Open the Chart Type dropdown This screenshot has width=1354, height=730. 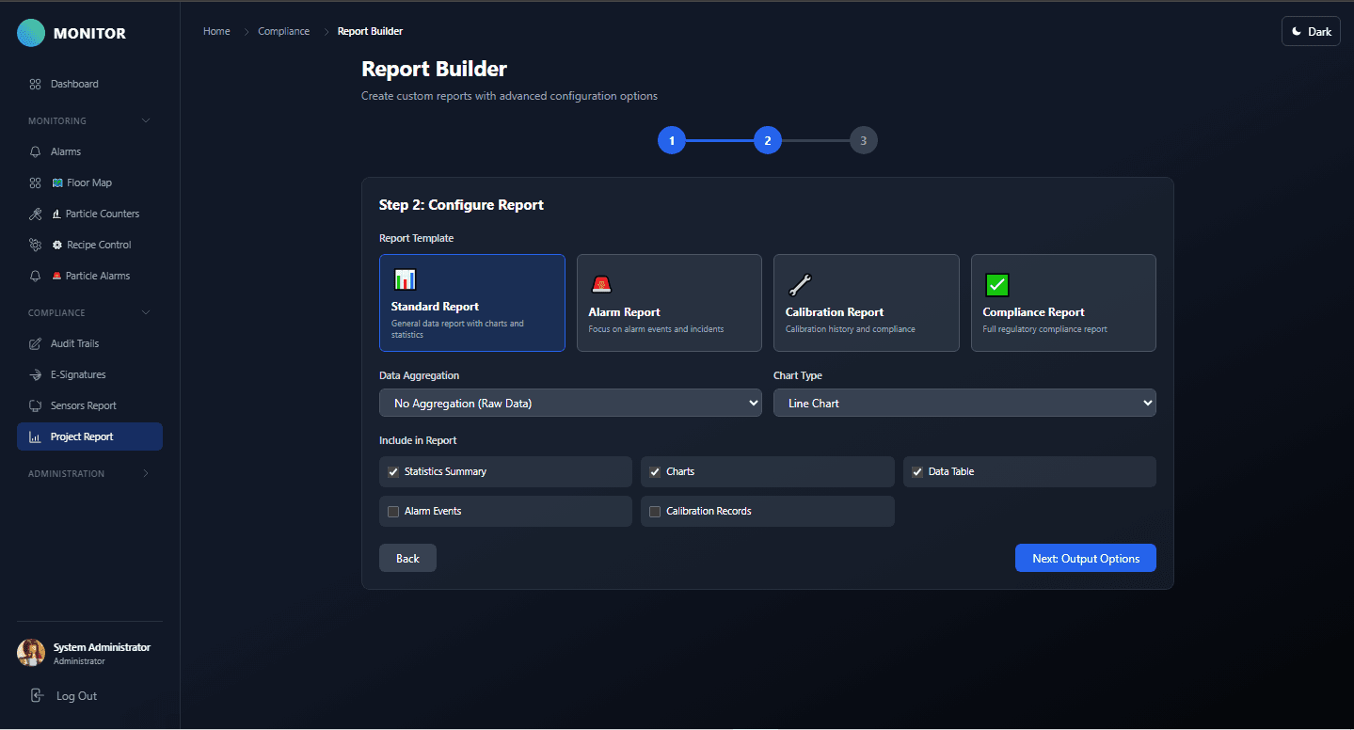pyautogui.click(x=964, y=403)
